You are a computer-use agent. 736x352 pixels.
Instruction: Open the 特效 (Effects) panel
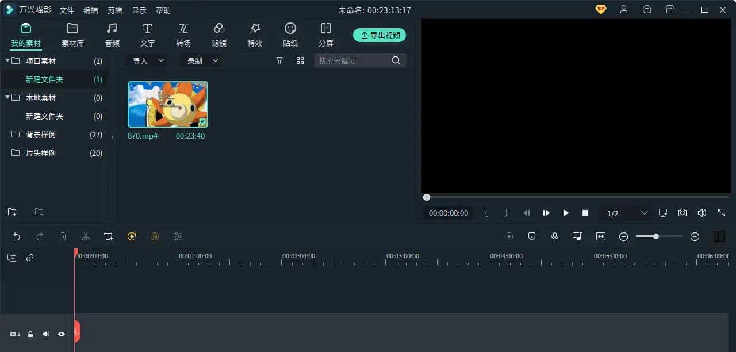254,33
